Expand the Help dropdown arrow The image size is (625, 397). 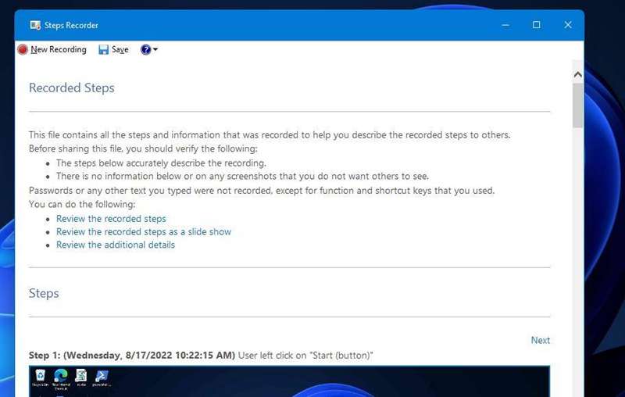point(155,49)
